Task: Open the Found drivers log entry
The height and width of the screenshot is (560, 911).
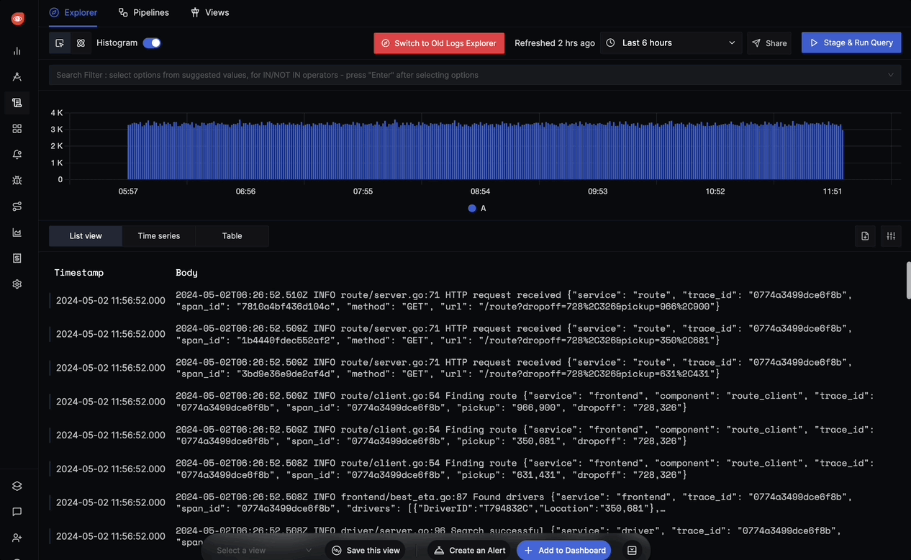Action: click(475, 503)
